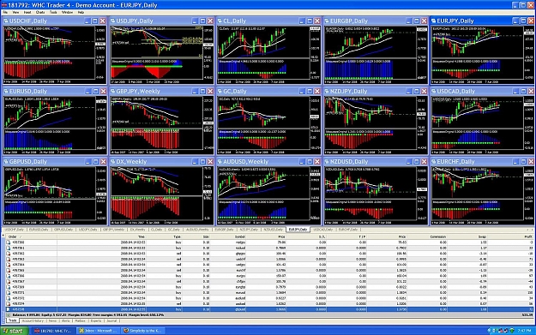Screen dimensions: 536x335
Task: Click the chart icon in EURCHF,Daily title bar
Action: (x=434, y=162)
